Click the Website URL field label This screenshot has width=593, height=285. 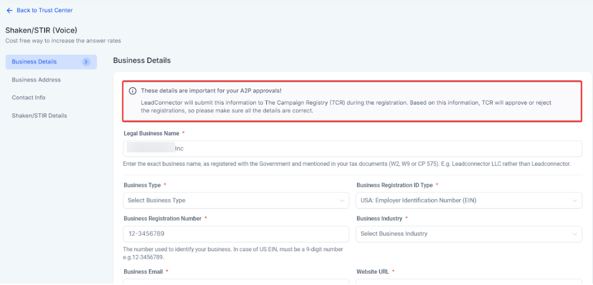372,272
